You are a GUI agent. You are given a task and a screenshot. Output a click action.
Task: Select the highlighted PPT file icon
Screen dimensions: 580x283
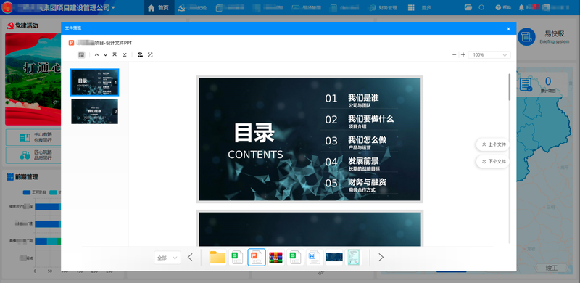point(257,257)
